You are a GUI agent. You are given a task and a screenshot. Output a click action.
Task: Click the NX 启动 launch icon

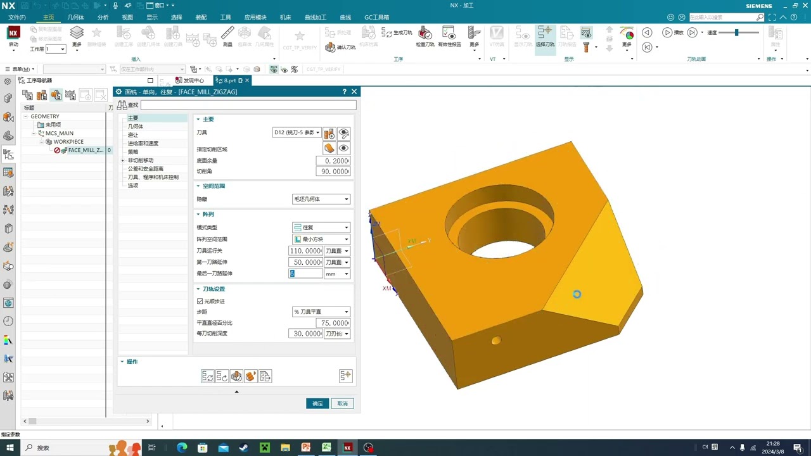coord(13,33)
